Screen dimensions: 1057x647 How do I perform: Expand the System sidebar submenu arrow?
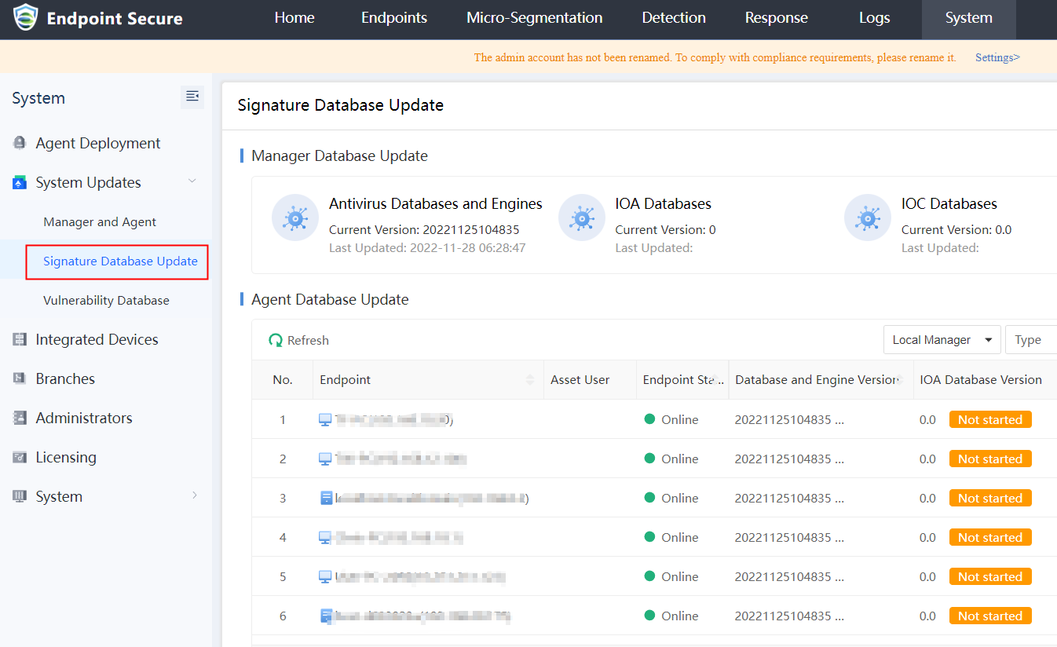point(194,495)
